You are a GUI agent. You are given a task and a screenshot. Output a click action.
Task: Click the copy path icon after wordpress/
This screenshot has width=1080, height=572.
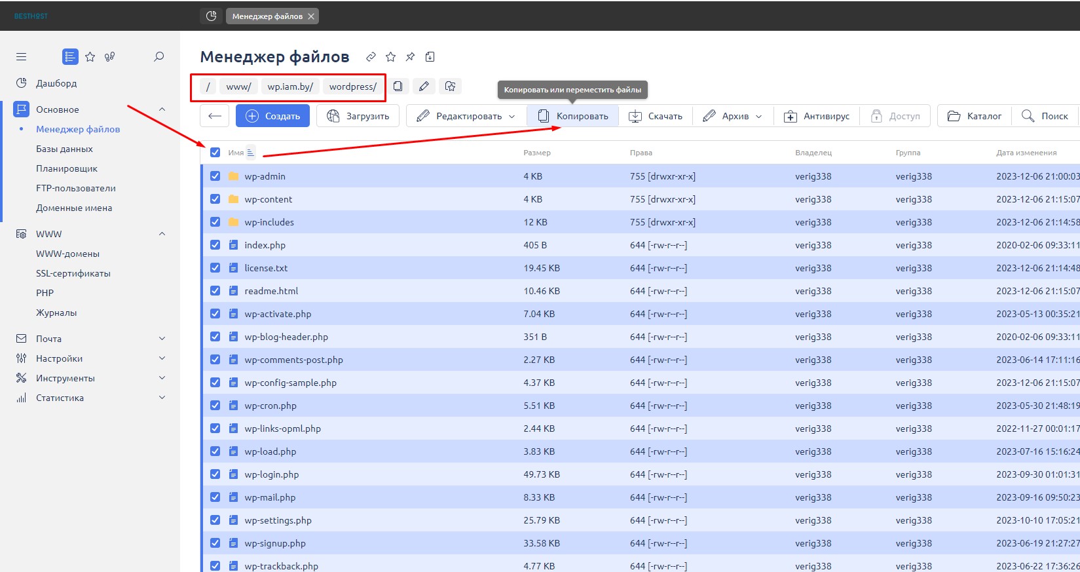[x=398, y=86]
